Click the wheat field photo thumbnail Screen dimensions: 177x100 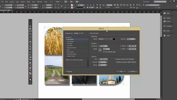coord(53,41)
